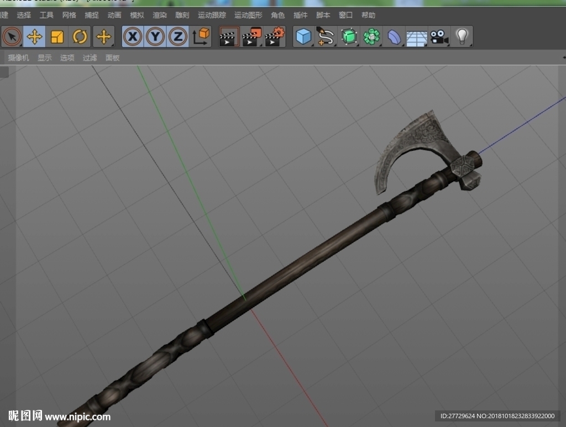Open viewport 过滤 filter menu
This screenshot has height=427, width=566.
90,57
